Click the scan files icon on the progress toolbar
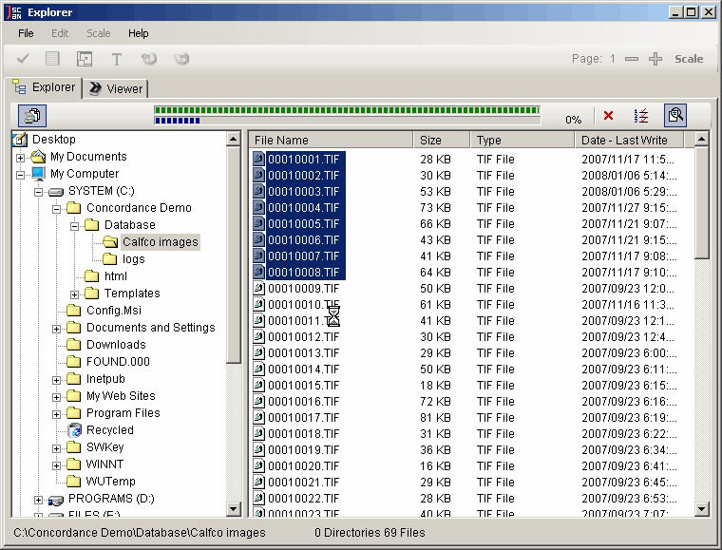This screenshot has height=550, width=722. tap(32, 116)
